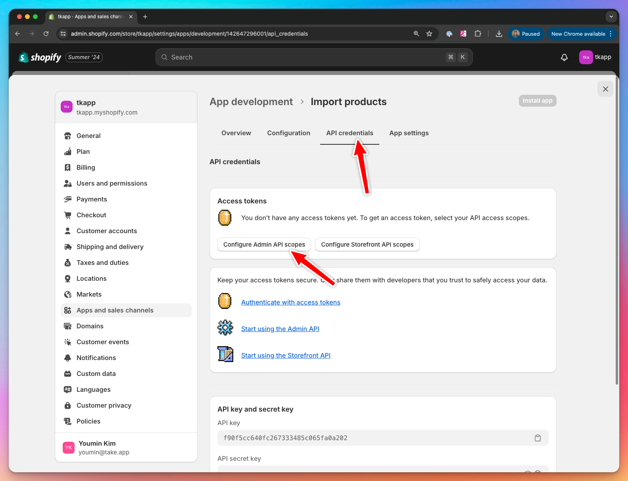Open Checkout settings
This screenshot has width=628, height=481.
pos(126,215)
